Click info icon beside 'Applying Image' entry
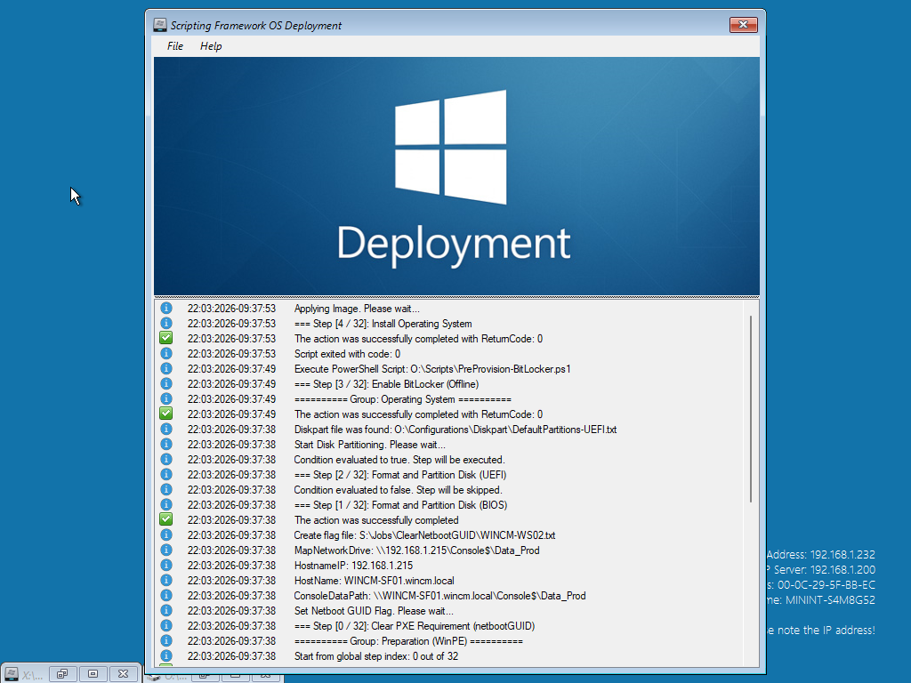911x683 pixels. (165, 309)
